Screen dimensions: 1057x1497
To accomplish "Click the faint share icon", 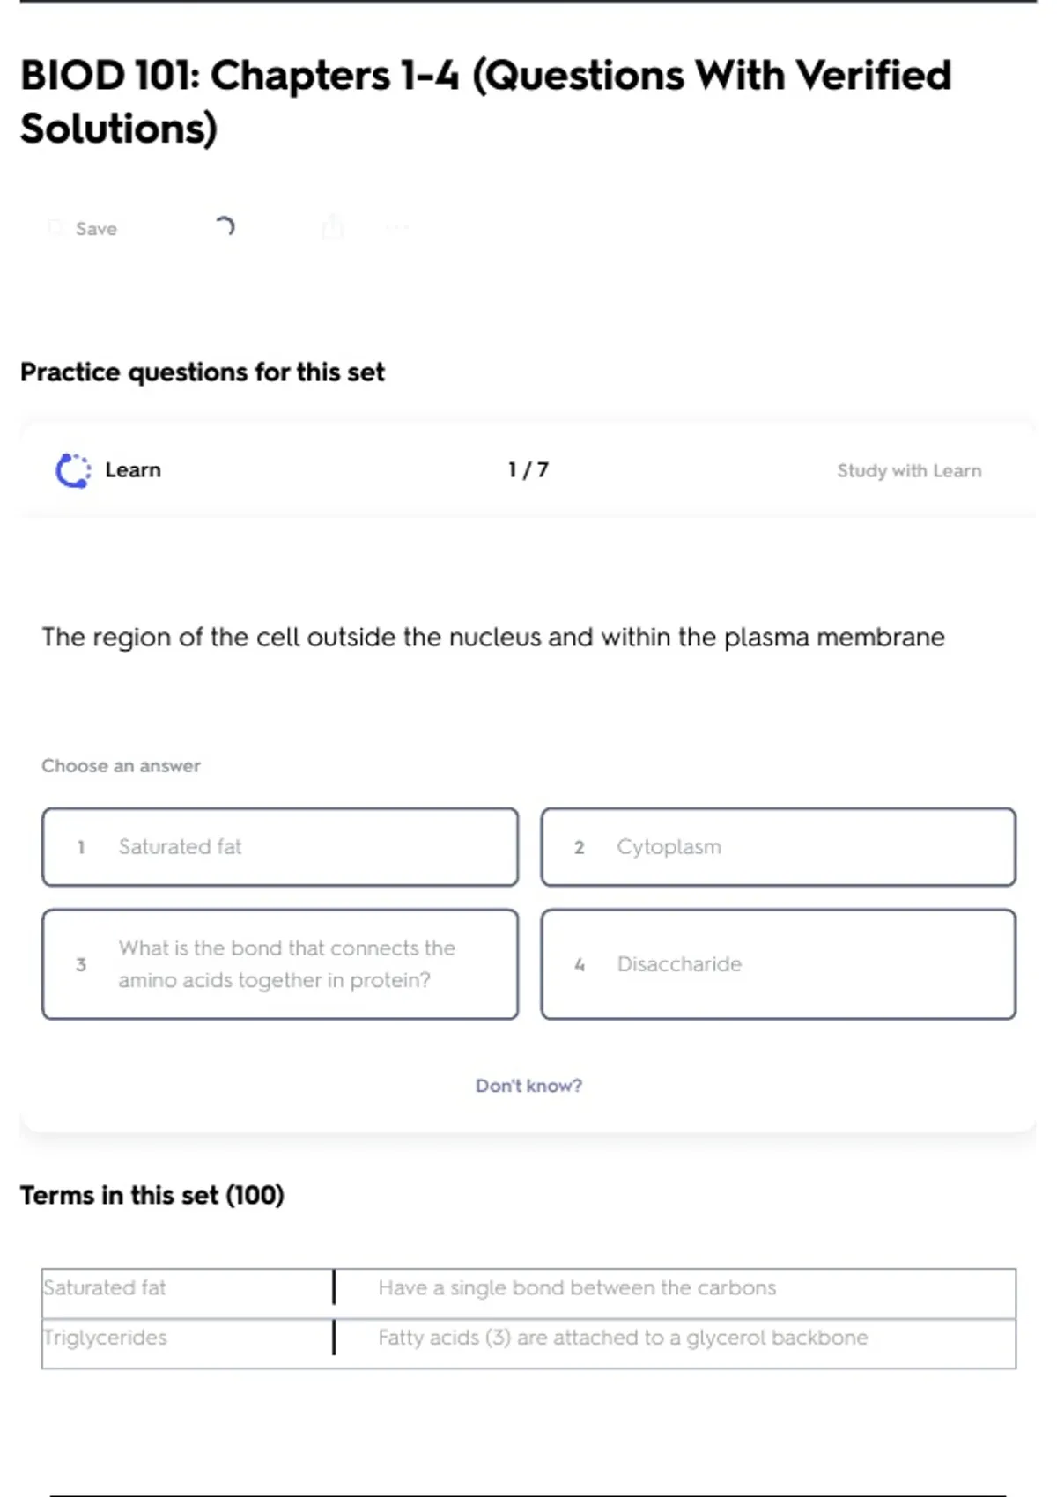I will (332, 227).
